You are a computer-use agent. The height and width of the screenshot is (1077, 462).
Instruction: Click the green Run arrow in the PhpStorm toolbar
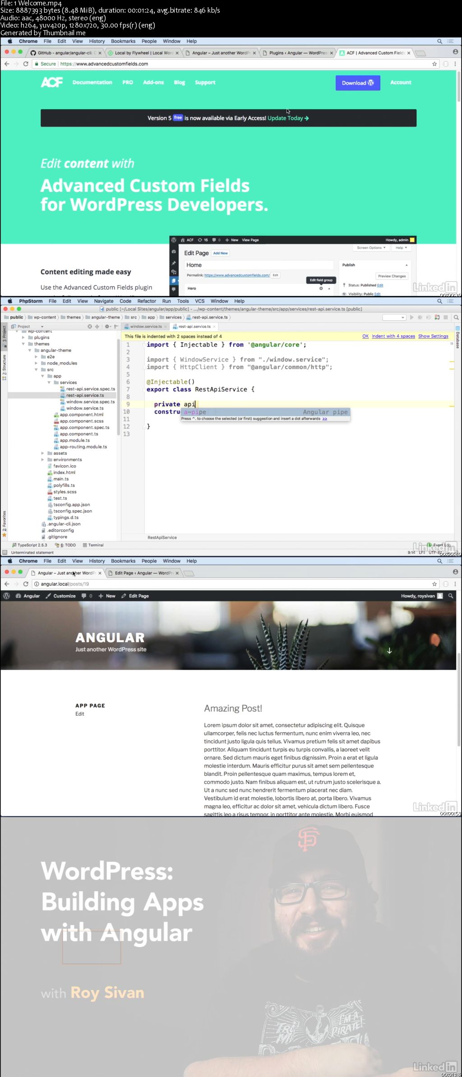pos(411,317)
